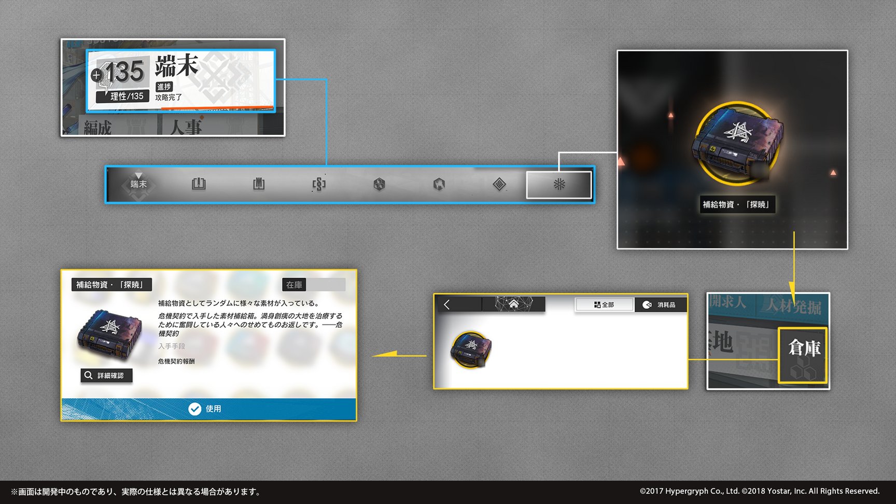
Task: Choose the book-shaped icon next to the 端末 tab
Action: tap(199, 184)
